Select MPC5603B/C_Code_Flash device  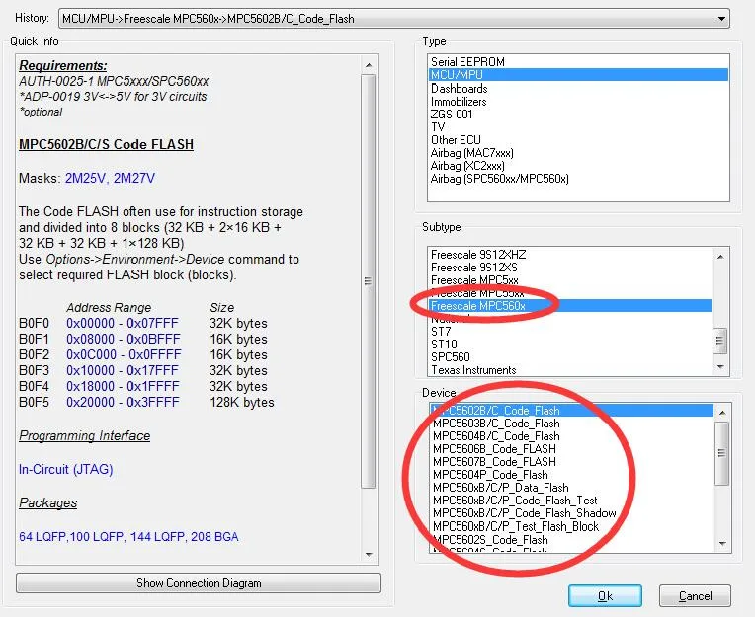point(571,424)
